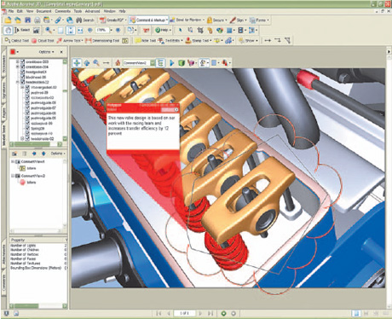Screen dimensions: 392x319
Task: Open the Advanced menu
Action: point(92,11)
